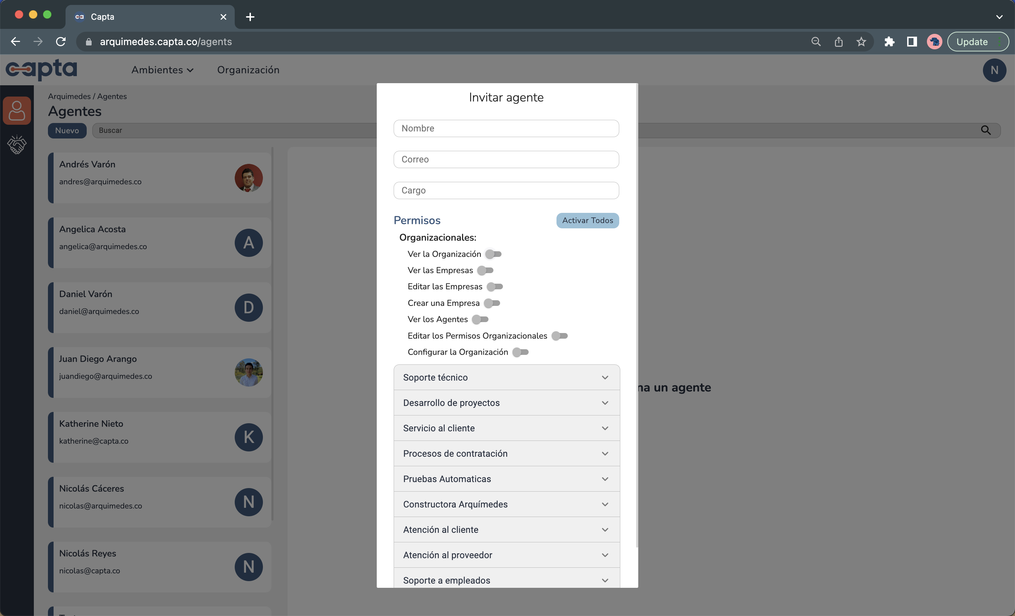Bookmark page with the star icon

861,42
